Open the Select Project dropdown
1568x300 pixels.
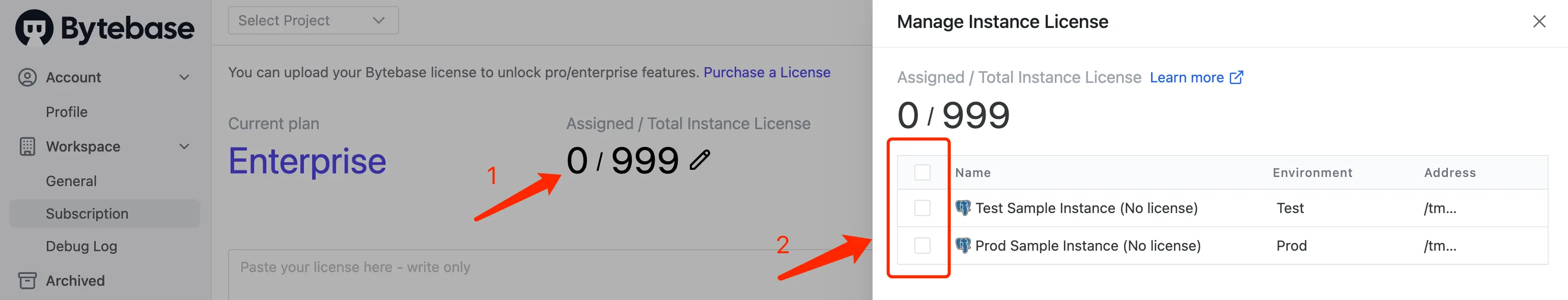314,20
